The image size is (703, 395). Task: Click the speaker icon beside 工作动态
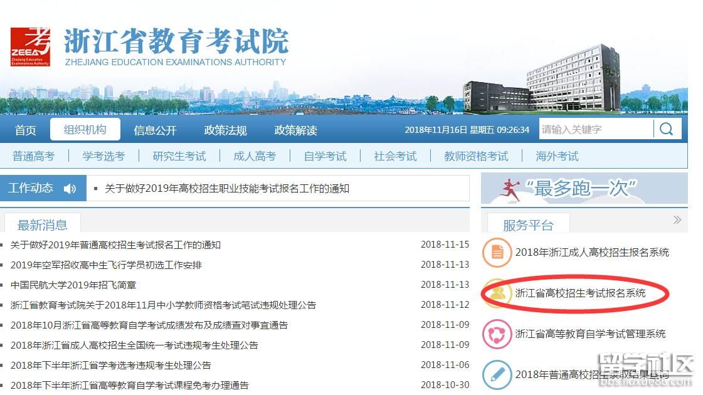(70, 189)
